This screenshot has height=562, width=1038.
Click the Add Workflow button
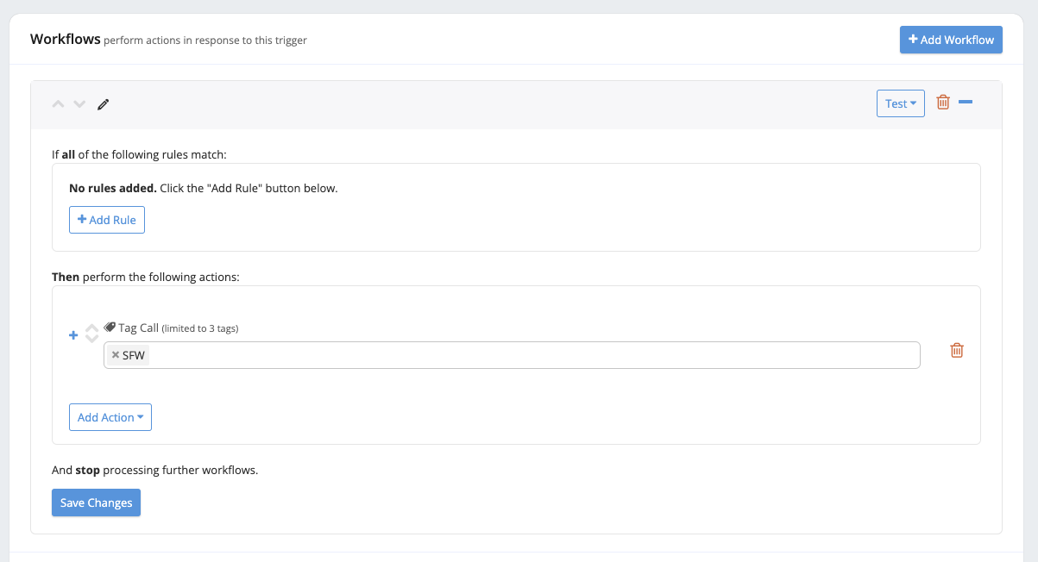951,40
